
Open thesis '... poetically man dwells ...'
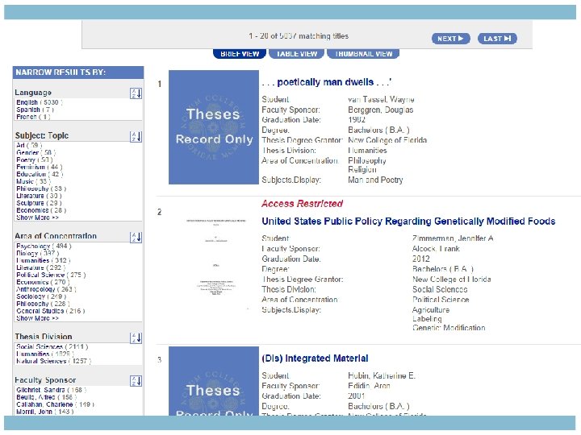[327, 82]
